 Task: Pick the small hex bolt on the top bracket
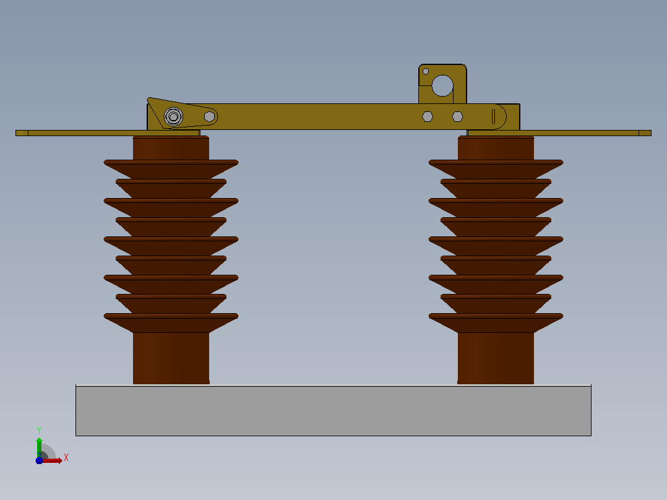[426, 71]
